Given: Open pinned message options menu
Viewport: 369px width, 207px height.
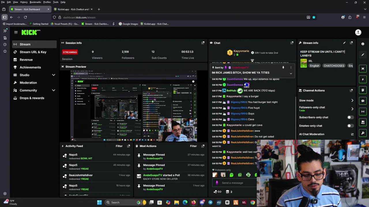Looking at the screenshot, I should coord(291,68).
